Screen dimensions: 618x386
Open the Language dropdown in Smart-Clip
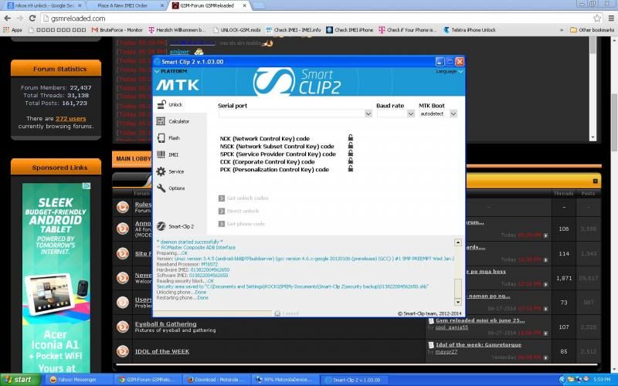450,71
